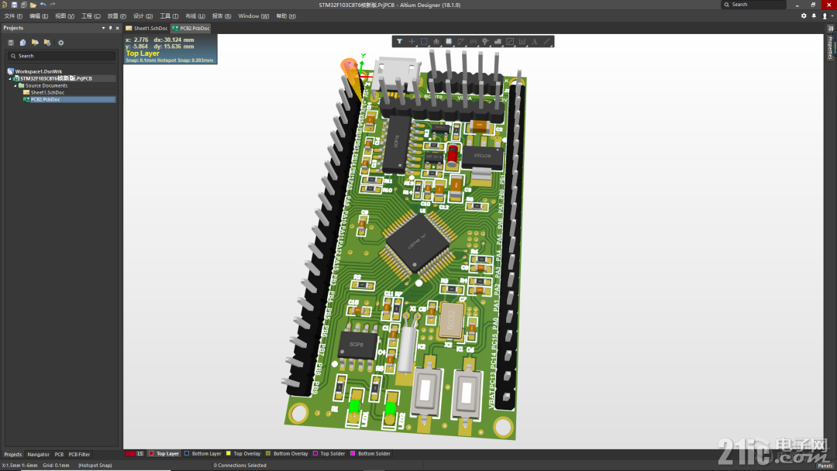Activate the Top Layer tab
The height and width of the screenshot is (471, 837).
pyautogui.click(x=164, y=453)
